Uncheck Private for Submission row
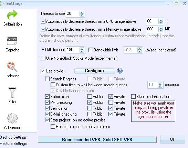Image resolution: width=188 pixels, height=148 pixels. point(111,96)
